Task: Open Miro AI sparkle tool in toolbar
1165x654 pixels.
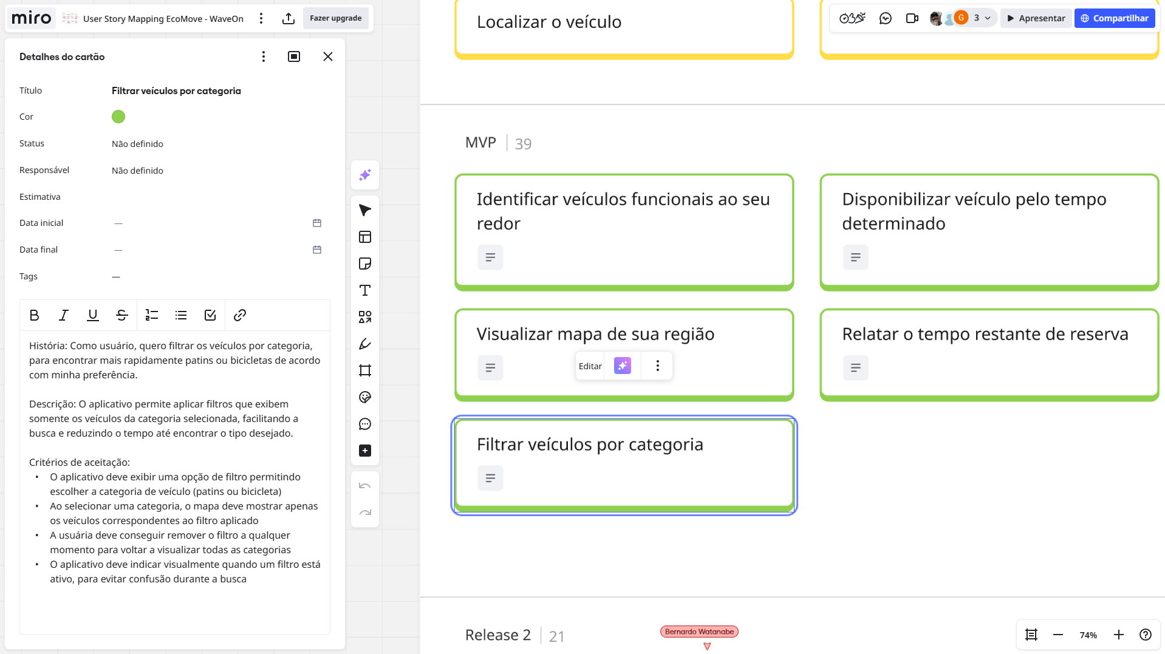Action: [x=365, y=175]
